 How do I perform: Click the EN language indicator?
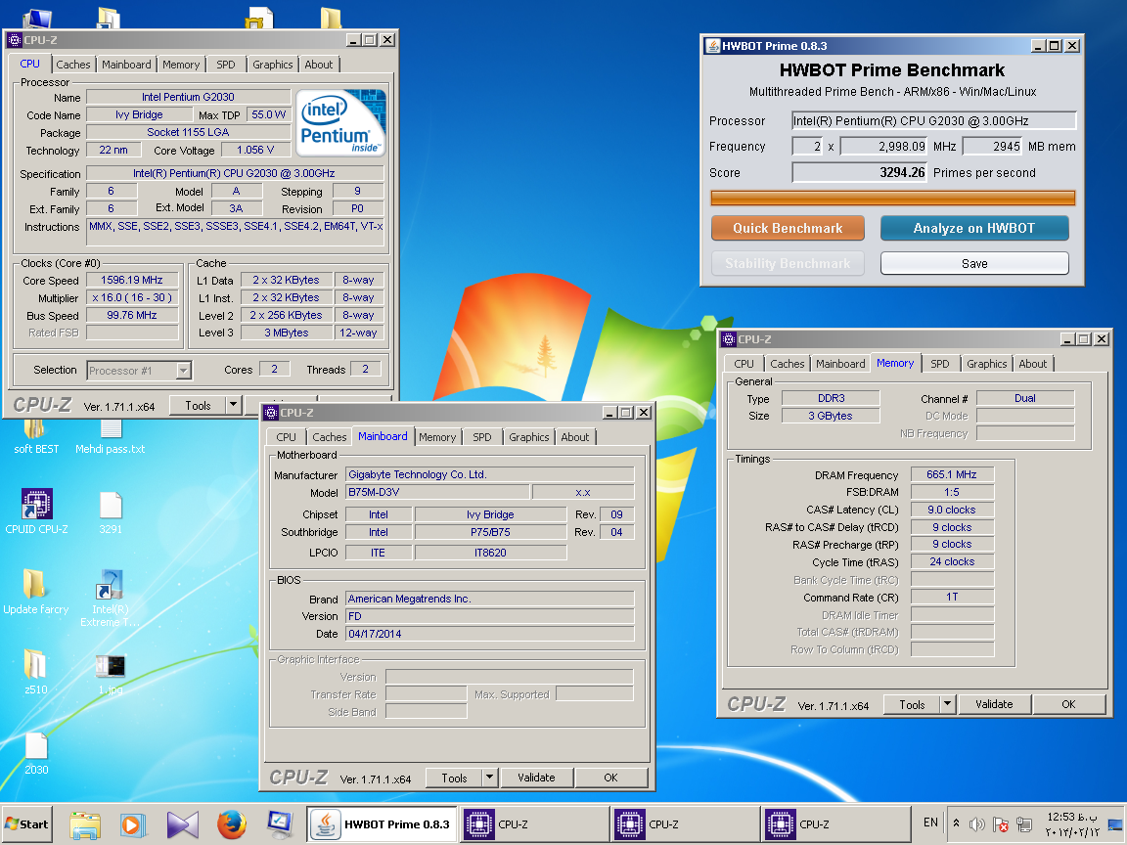click(x=930, y=823)
